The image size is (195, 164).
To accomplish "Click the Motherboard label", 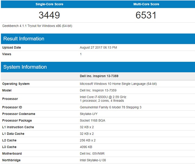I will (x=12, y=153).
